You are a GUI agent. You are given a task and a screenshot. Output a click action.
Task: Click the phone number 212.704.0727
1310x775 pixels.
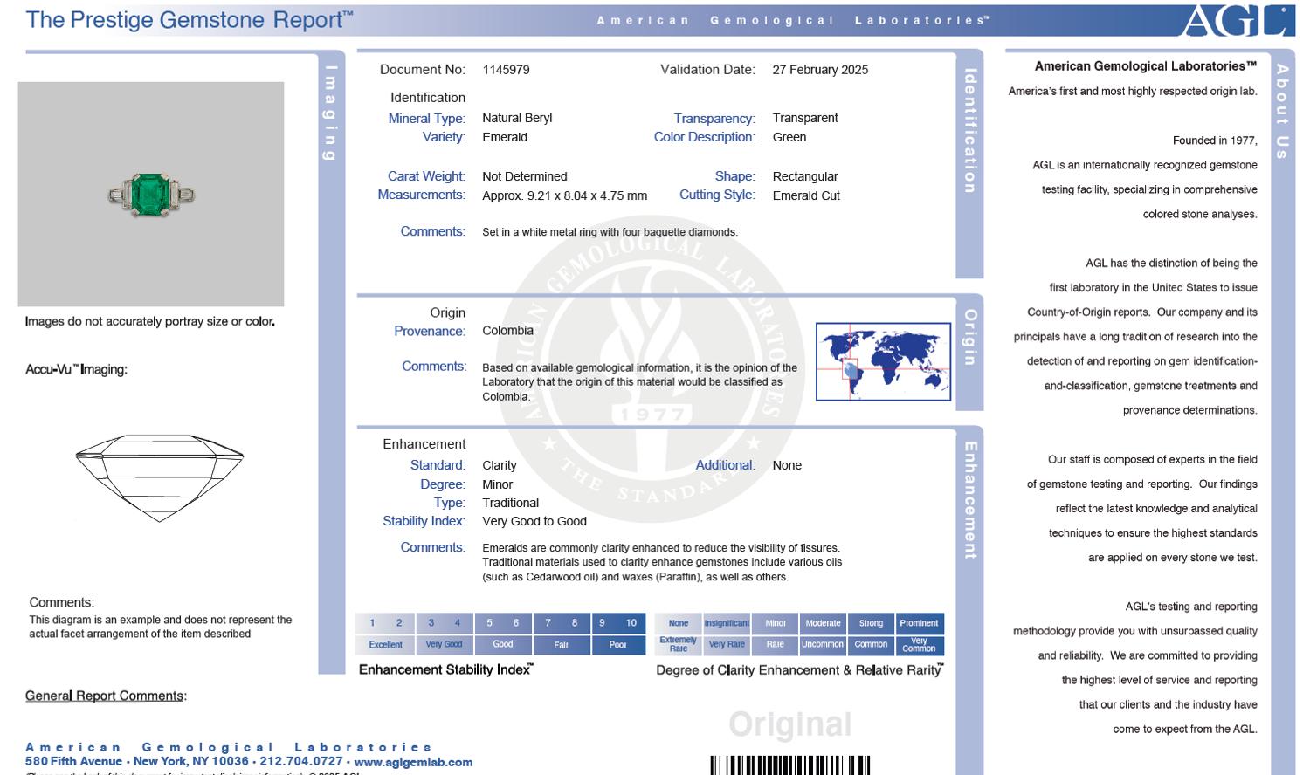click(301, 762)
